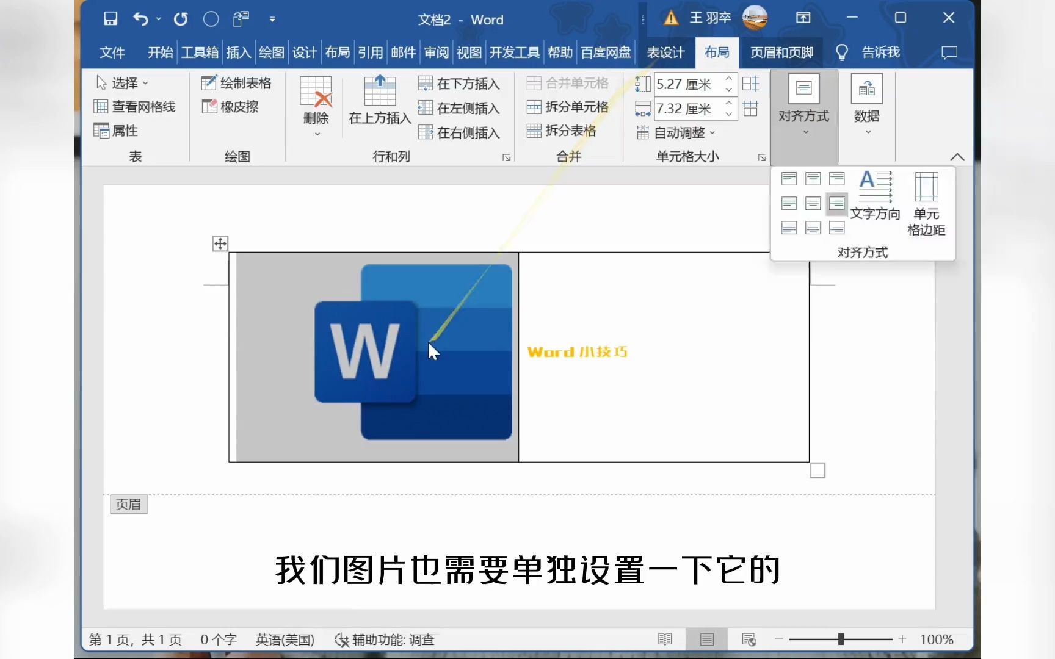Viewport: 1055px width, 659px height.
Task: Select align bottom left
Action: (x=789, y=228)
